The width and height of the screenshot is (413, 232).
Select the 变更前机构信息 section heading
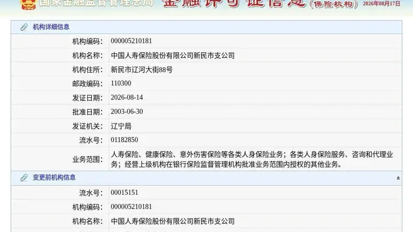point(54,178)
